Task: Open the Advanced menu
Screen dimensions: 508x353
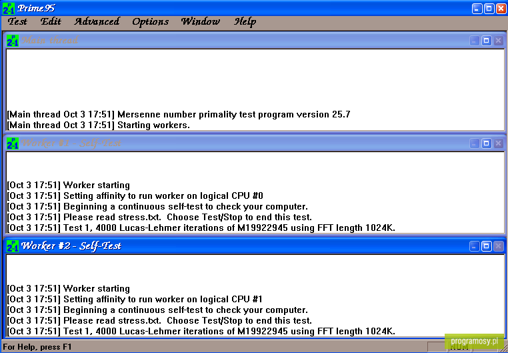Action: tap(97, 22)
